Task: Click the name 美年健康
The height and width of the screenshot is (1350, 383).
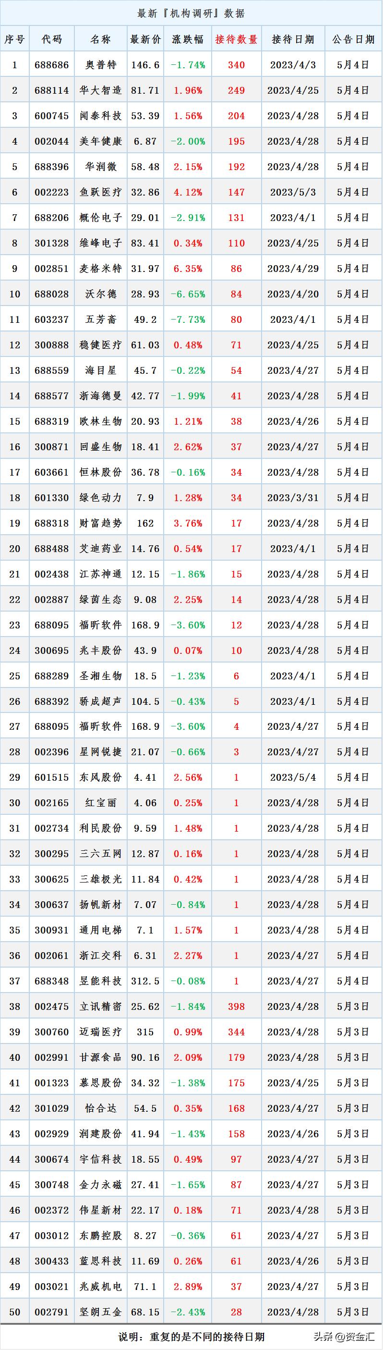Action: coord(100,141)
